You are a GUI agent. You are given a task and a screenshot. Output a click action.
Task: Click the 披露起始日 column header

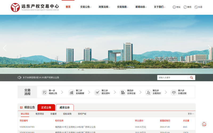tap(165, 121)
